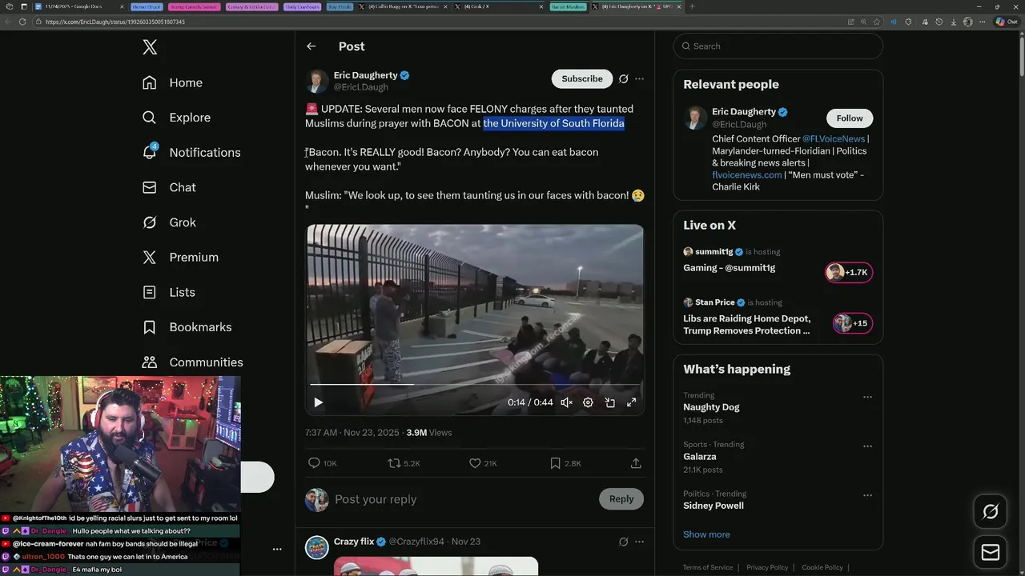
Task: Open Bookmarks in the sidebar
Action: coord(187,327)
